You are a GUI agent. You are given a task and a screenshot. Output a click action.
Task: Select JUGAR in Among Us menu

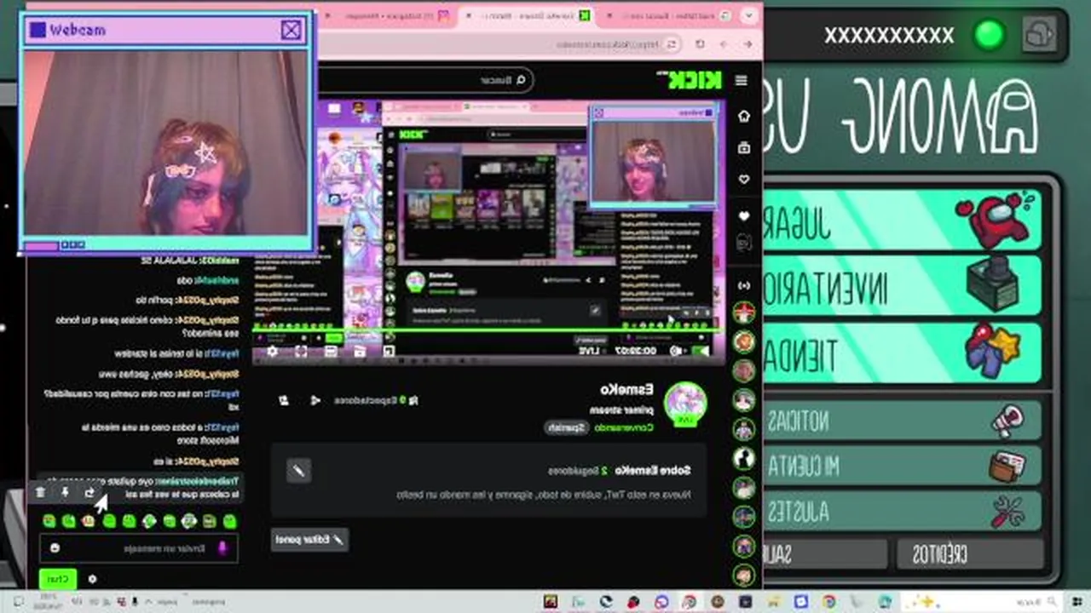point(901,221)
